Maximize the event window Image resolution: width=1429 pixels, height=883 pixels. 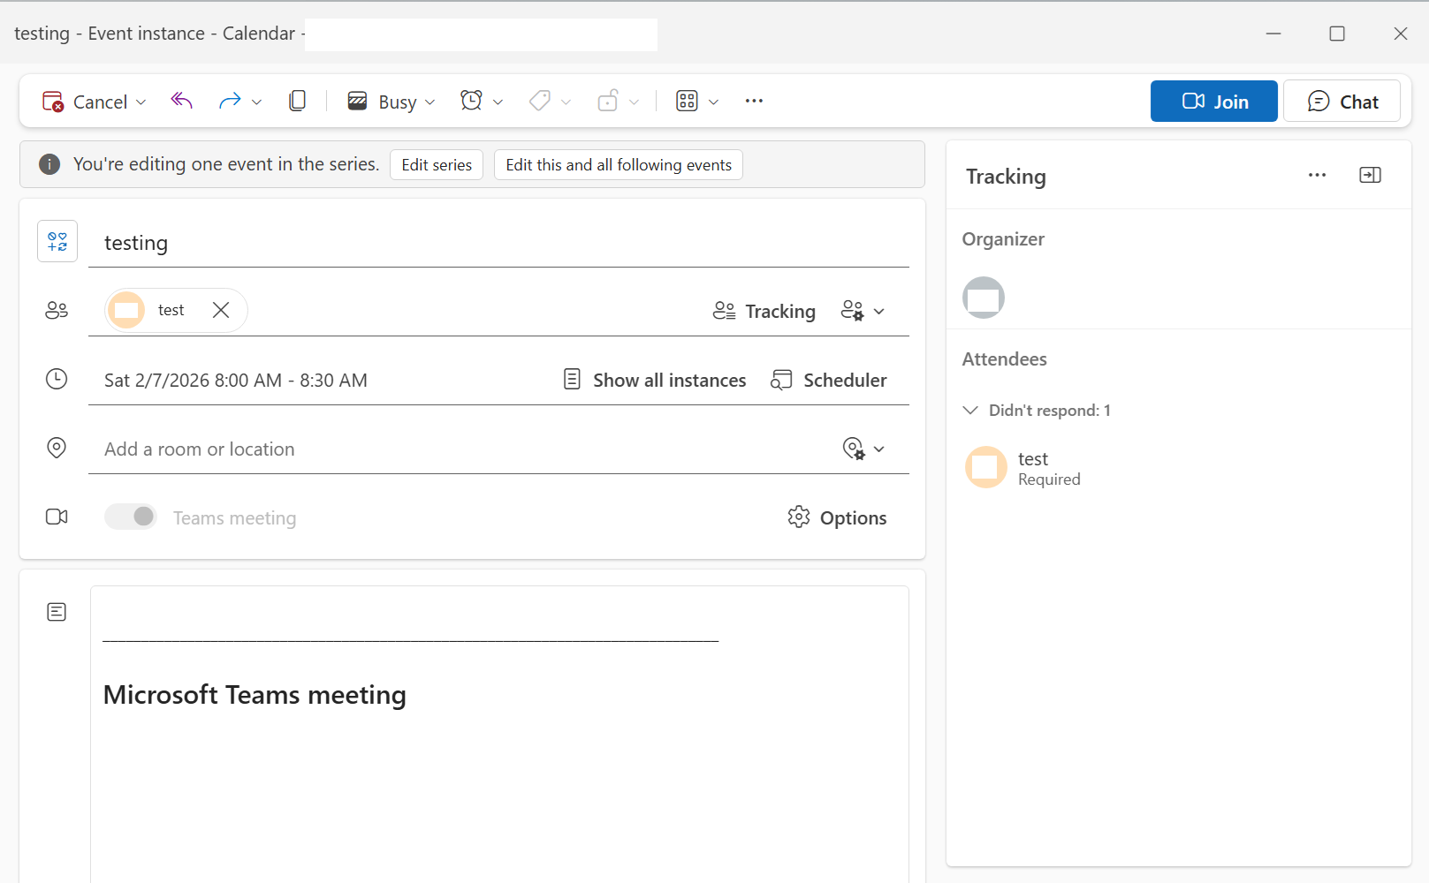[x=1337, y=34]
